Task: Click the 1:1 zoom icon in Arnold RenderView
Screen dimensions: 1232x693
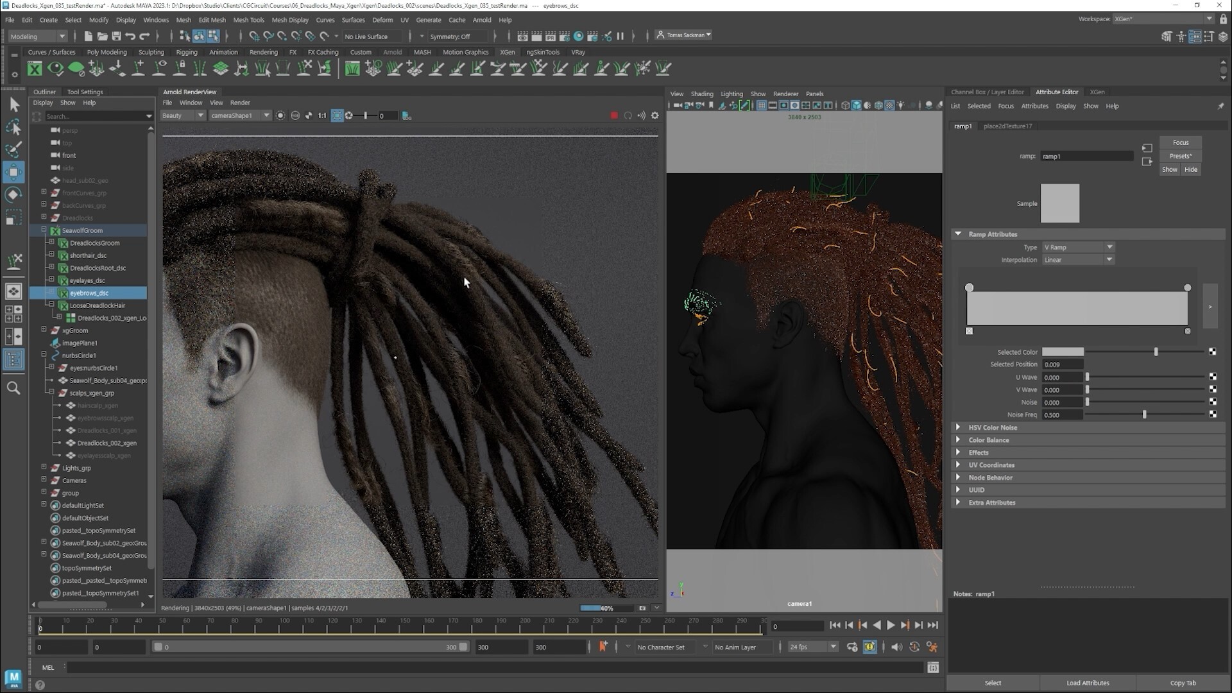Action: click(322, 116)
